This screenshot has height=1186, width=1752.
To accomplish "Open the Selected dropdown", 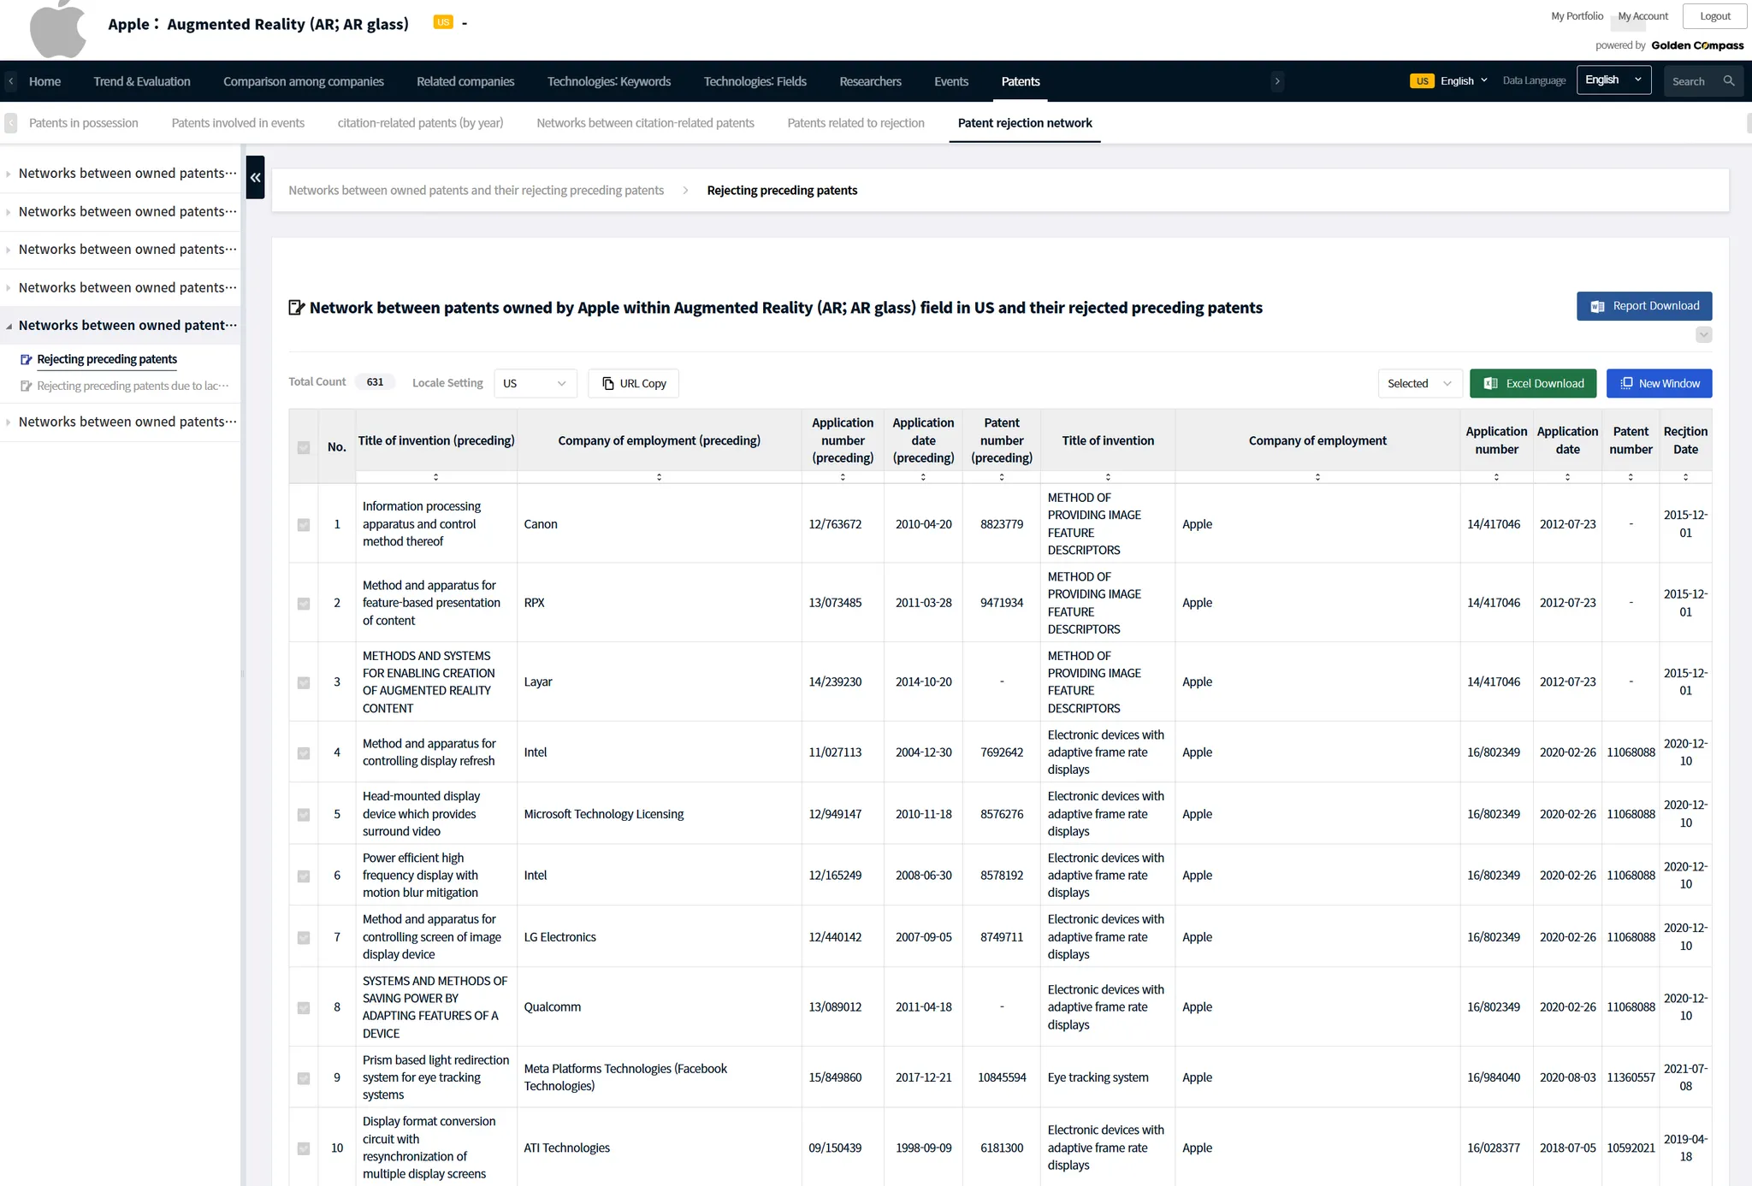I will [x=1418, y=383].
